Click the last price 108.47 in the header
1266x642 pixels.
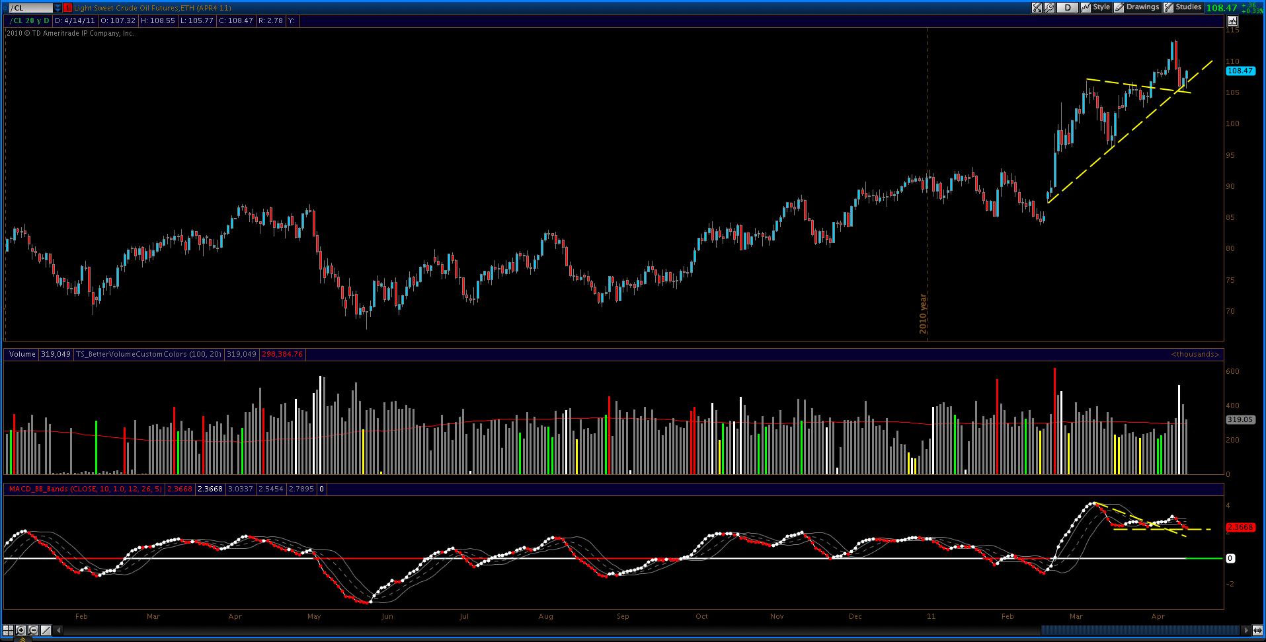pyautogui.click(x=1222, y=8)
